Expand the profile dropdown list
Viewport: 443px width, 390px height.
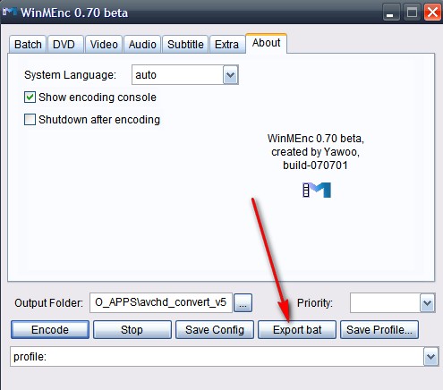[x=431, y=356]
